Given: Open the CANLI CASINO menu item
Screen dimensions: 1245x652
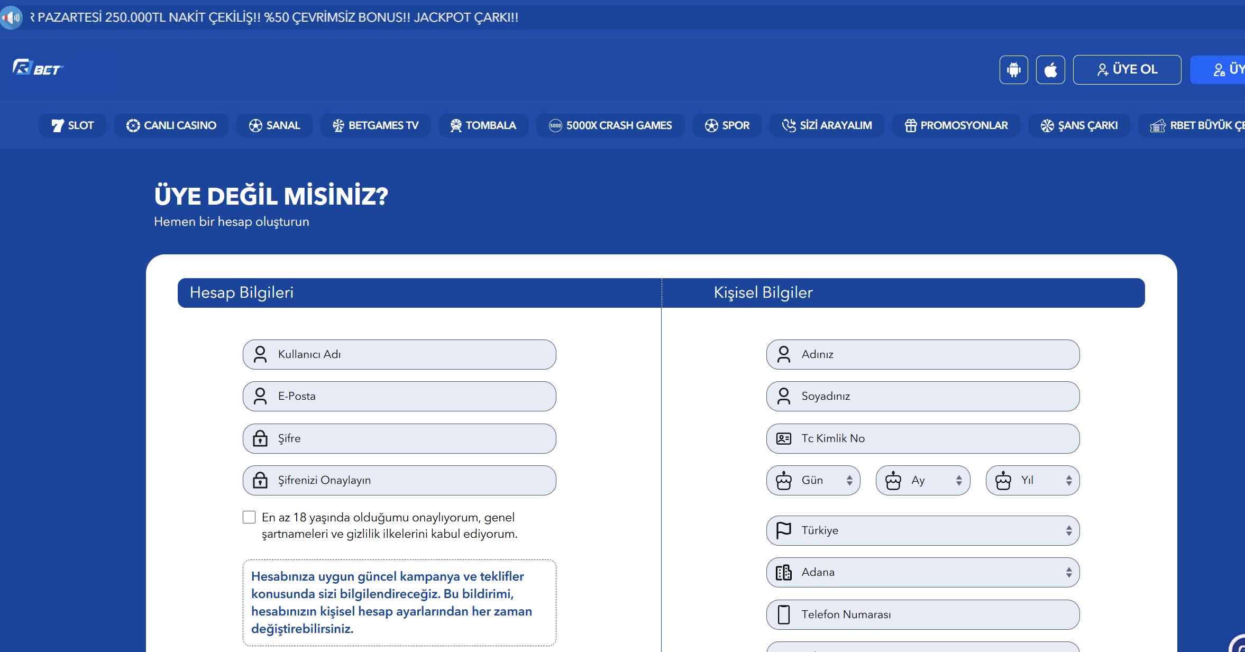Looking at the screenshot, I should (x=171, y=125).
